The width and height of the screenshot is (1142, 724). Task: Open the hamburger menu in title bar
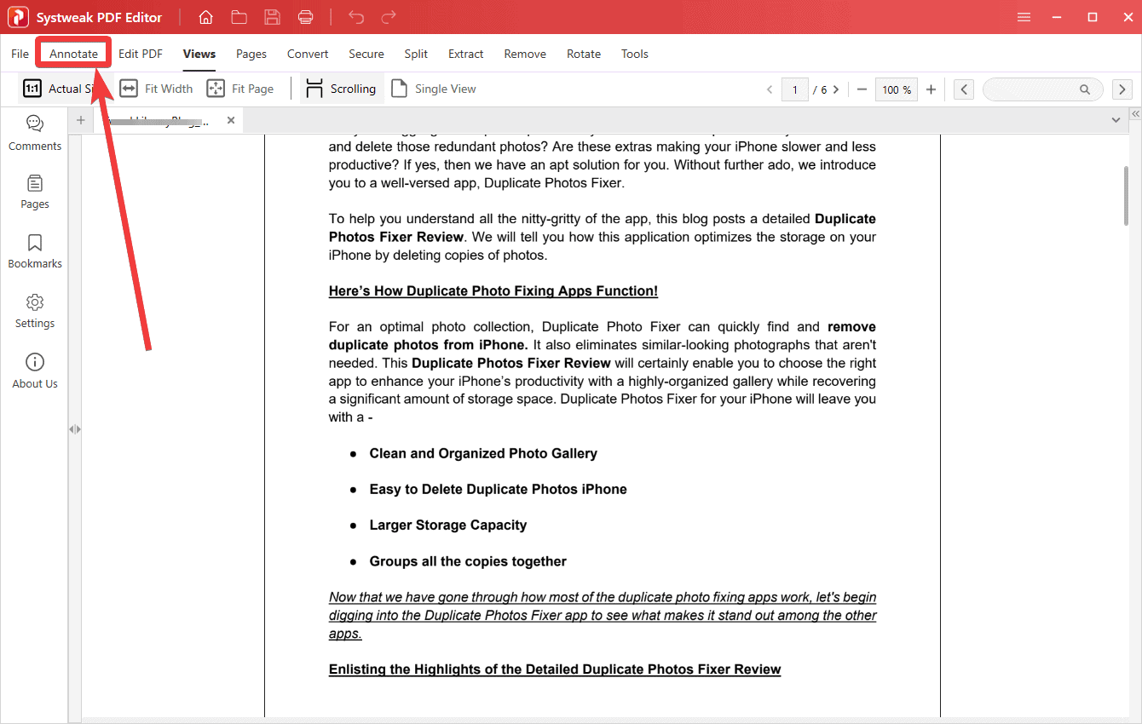[1024, 17]
